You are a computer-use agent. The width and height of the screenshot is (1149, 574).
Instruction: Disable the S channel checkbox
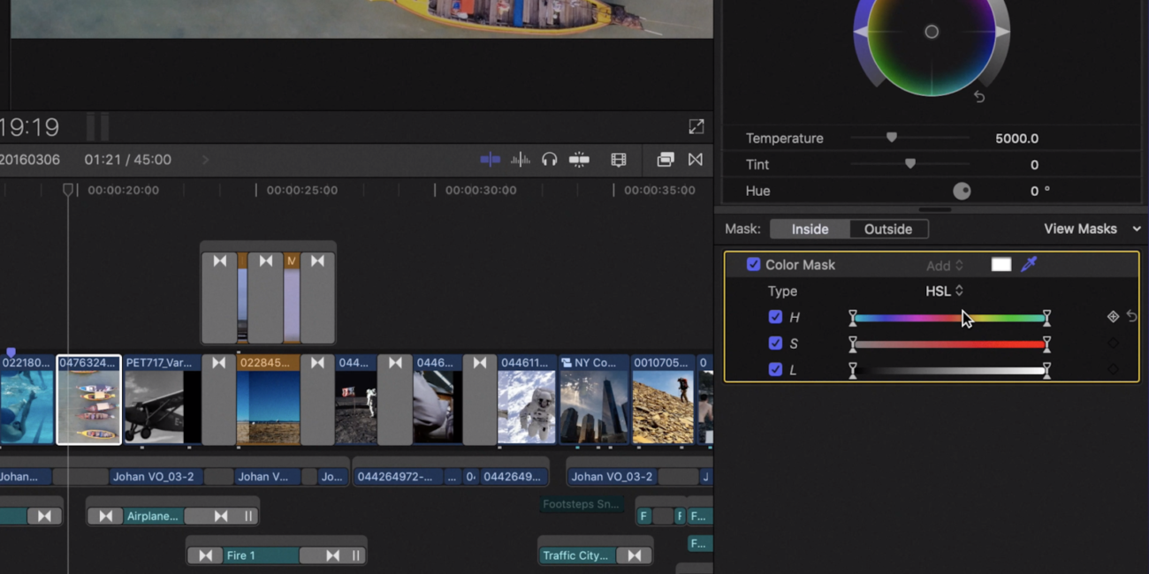click(776, 343)
